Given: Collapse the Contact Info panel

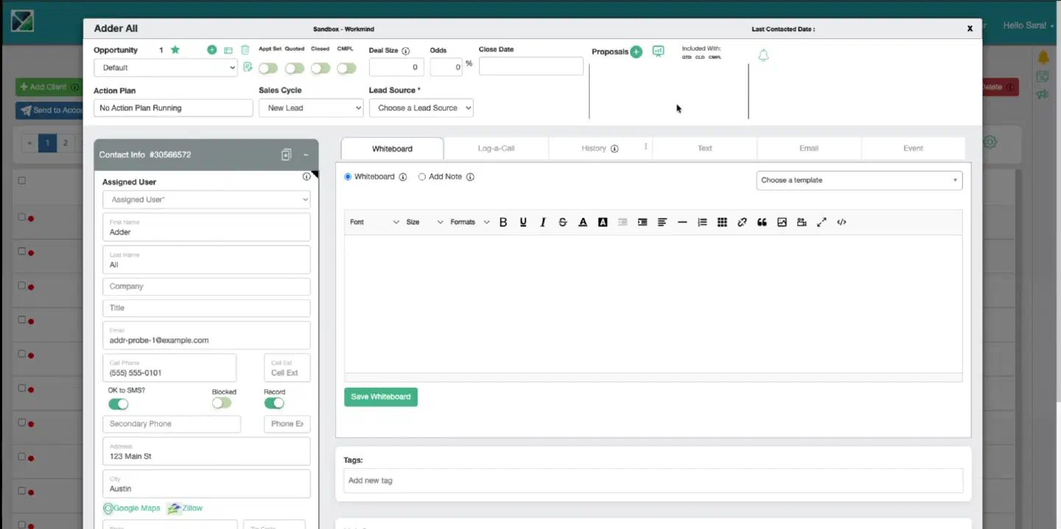Looking at the screenshot, I should [306, 155].
